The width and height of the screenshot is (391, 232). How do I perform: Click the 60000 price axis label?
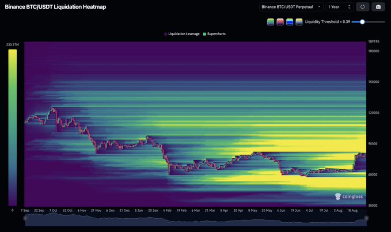[373, 174]
